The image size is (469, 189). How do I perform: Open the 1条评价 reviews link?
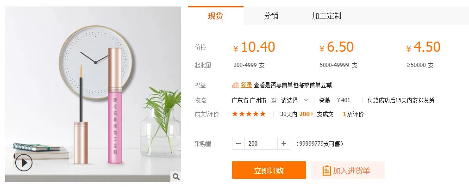point(353,114)
